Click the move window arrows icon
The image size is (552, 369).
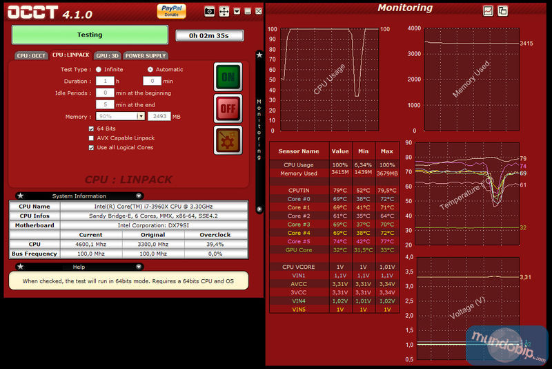pyautogui.click(x=224, y=11)
